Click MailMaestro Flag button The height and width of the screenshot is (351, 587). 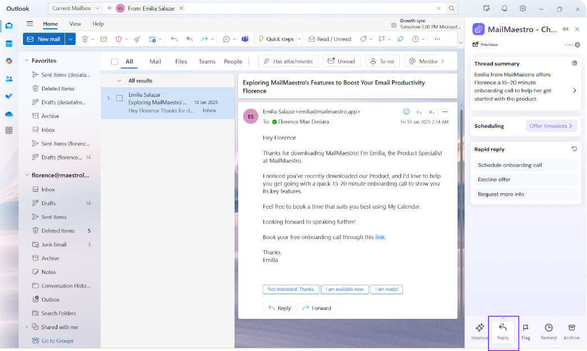pyautogui.click(x=526, y=331)
